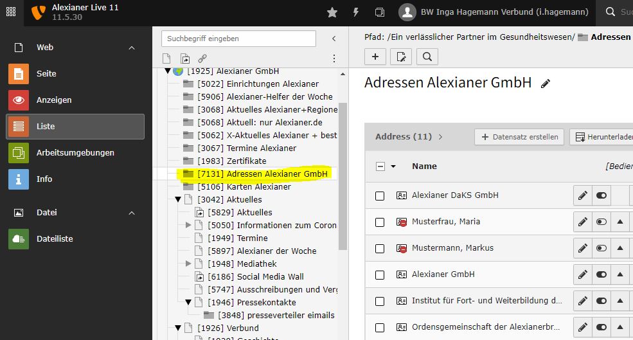
Task: Click new shortcut page icon in tree toolbar
Action: [x=185, y=58]
